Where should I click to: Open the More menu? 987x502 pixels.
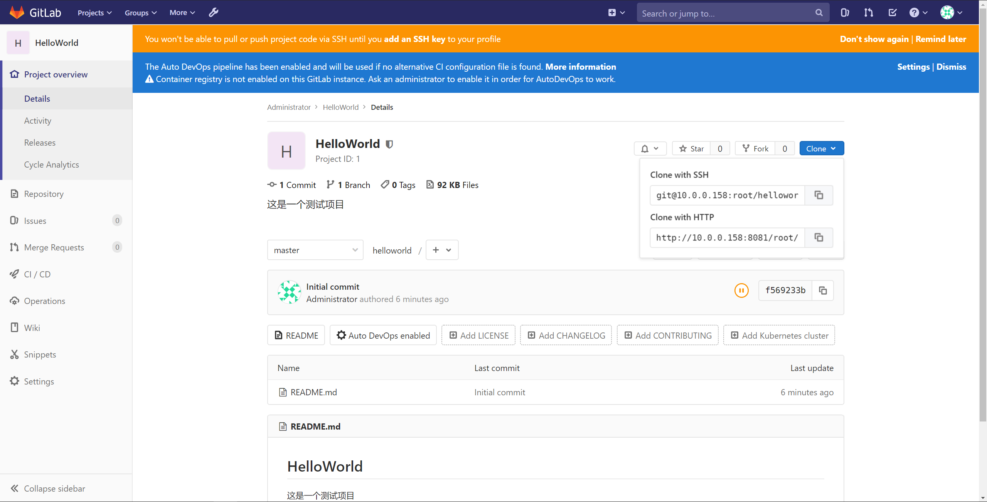[x=182, y=13]
